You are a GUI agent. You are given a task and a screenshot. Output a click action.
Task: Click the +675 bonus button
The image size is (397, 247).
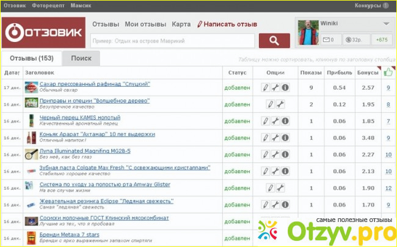(382, 40)
